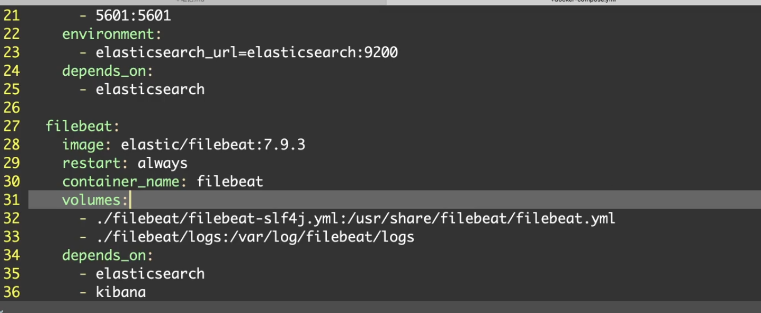Click line number 31 in gutter
The width and height of the screenshot is (761, 313).
[12, 200]
